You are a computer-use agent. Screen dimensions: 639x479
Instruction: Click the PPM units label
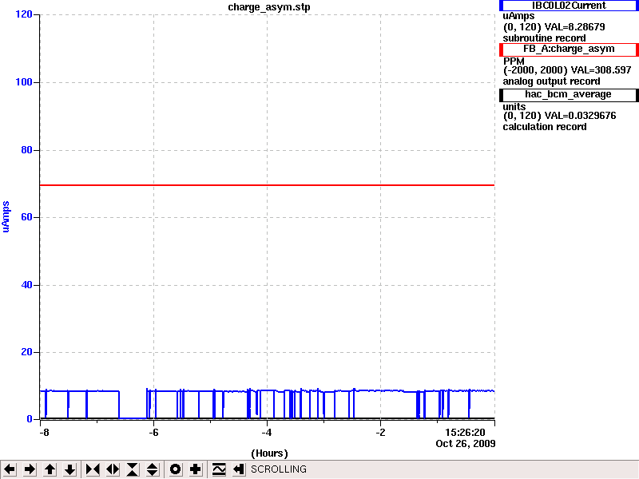click(514, 61)
